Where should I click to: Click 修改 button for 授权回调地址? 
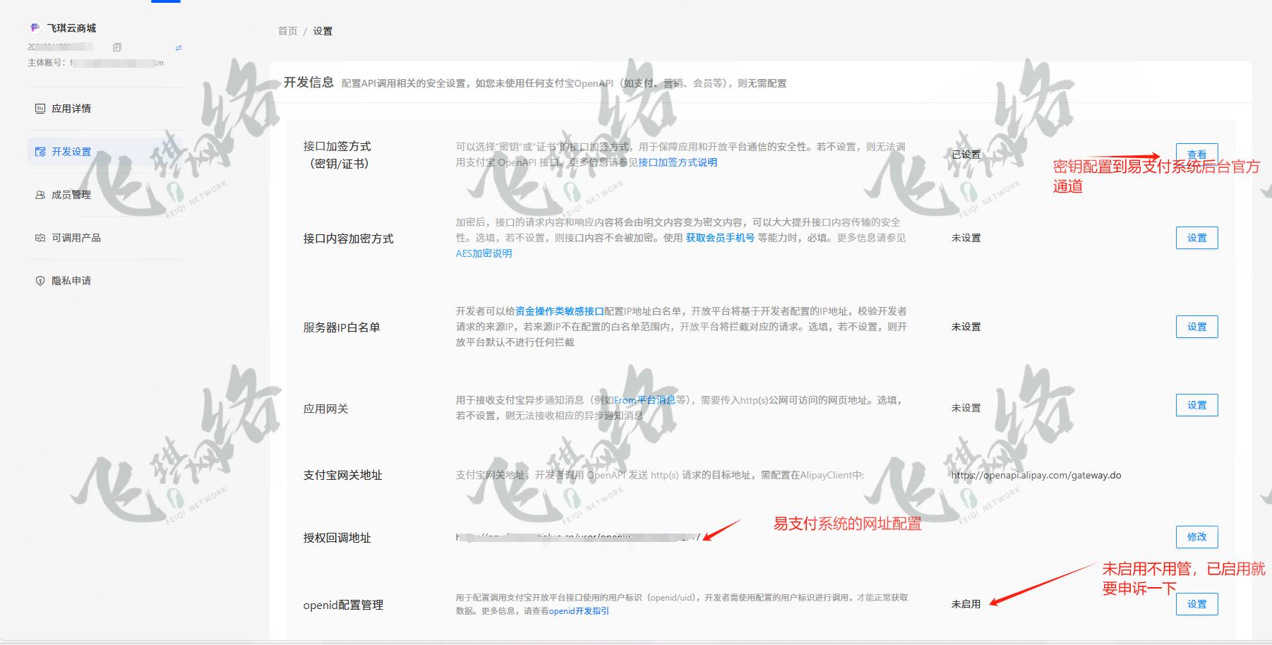[1196, 536]
